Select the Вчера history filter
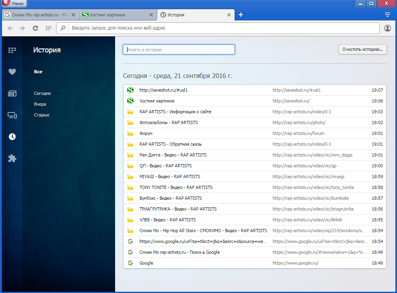Viewport: 397px width, 293px height. (40, 104)
